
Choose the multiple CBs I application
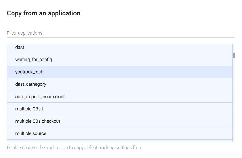(x=120, y=109)
